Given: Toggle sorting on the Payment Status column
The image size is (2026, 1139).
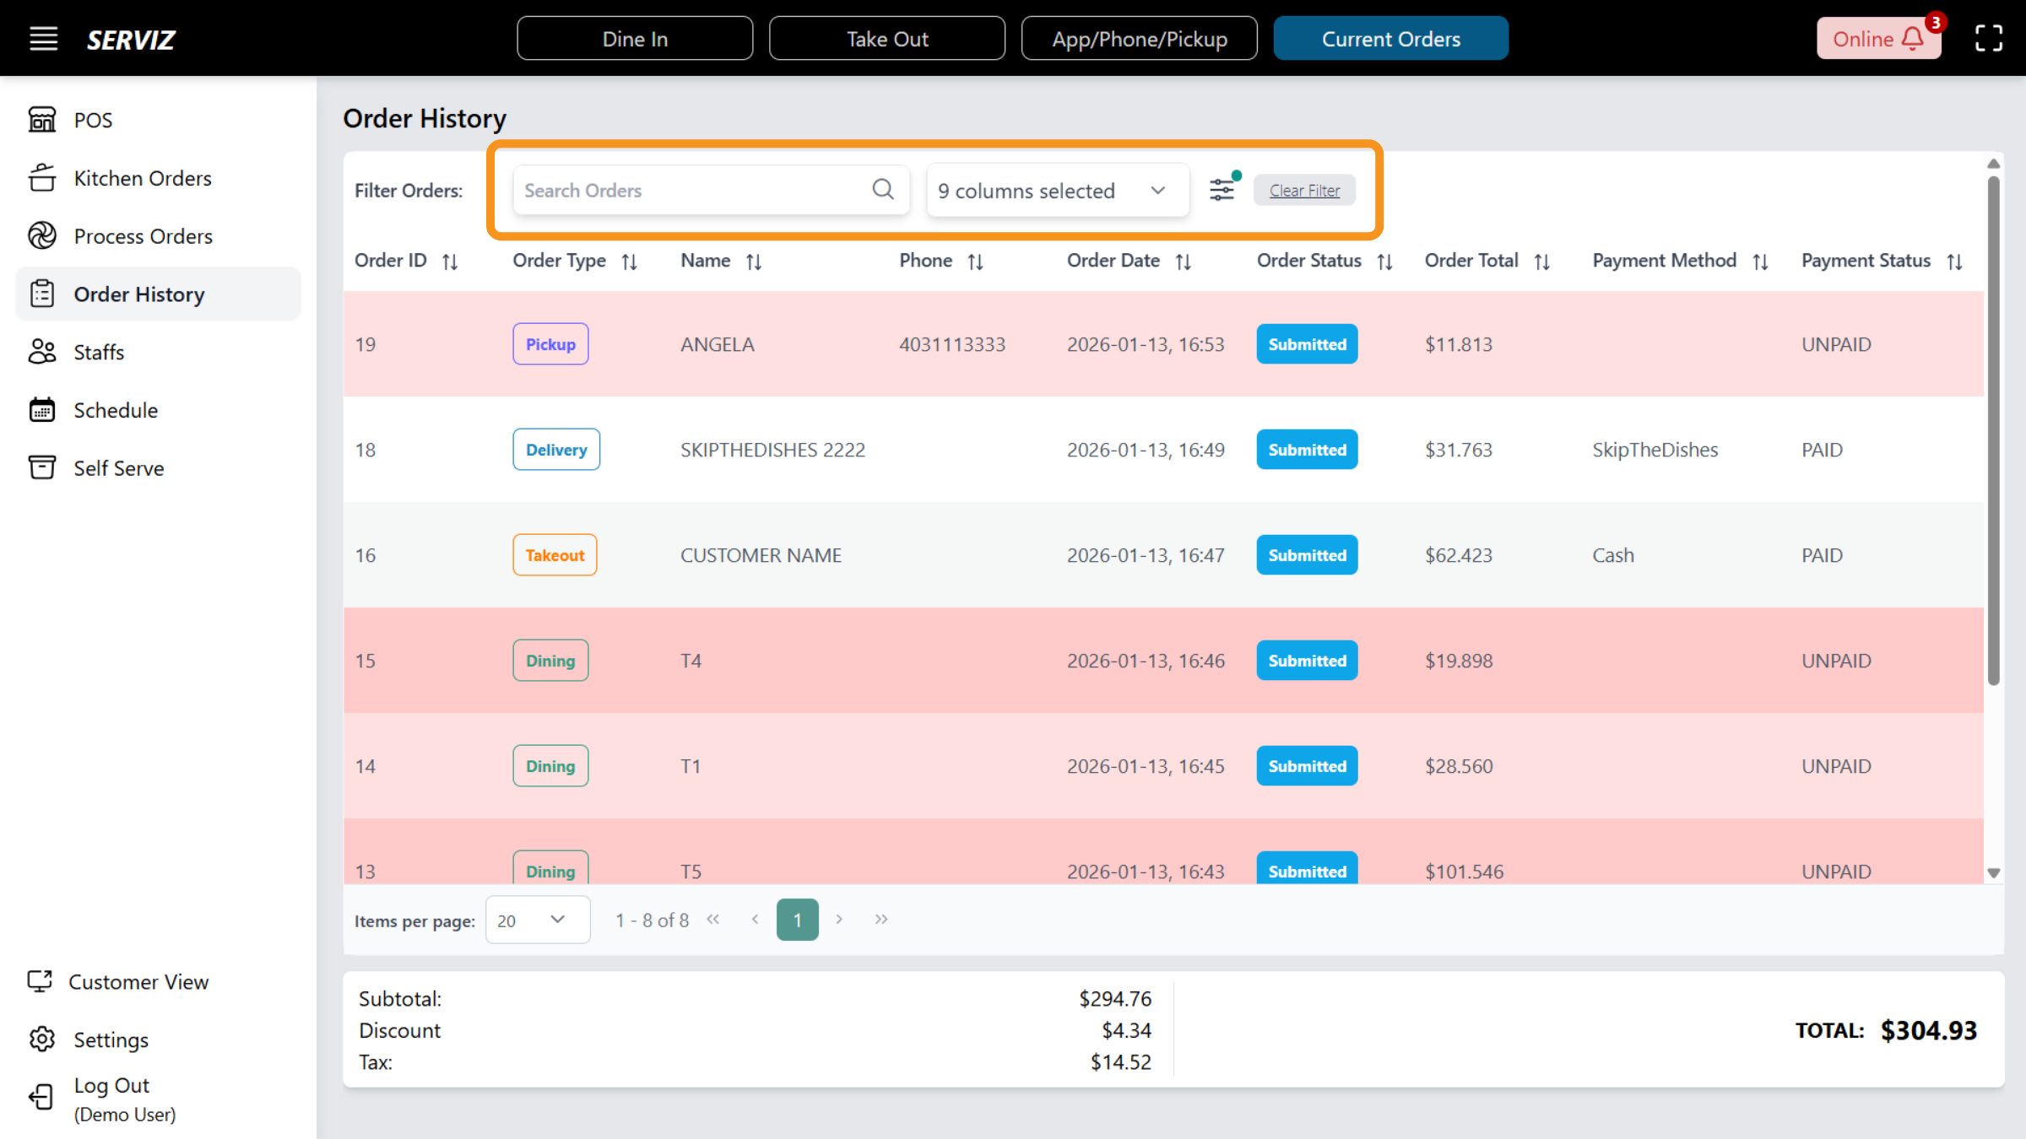Looking at the screenshot, I should click(1956, 261).
